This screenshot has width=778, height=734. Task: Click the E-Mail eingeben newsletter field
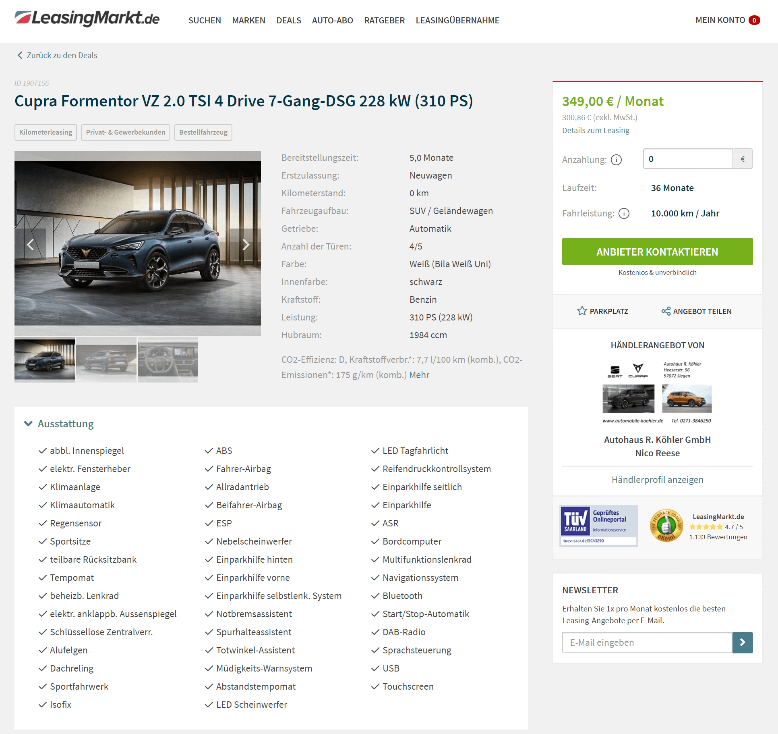coord(647,642)
